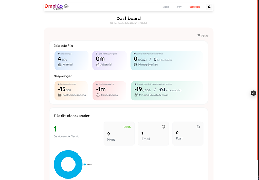Click the Klimatpåverkan icon

[x=136, y=65]
